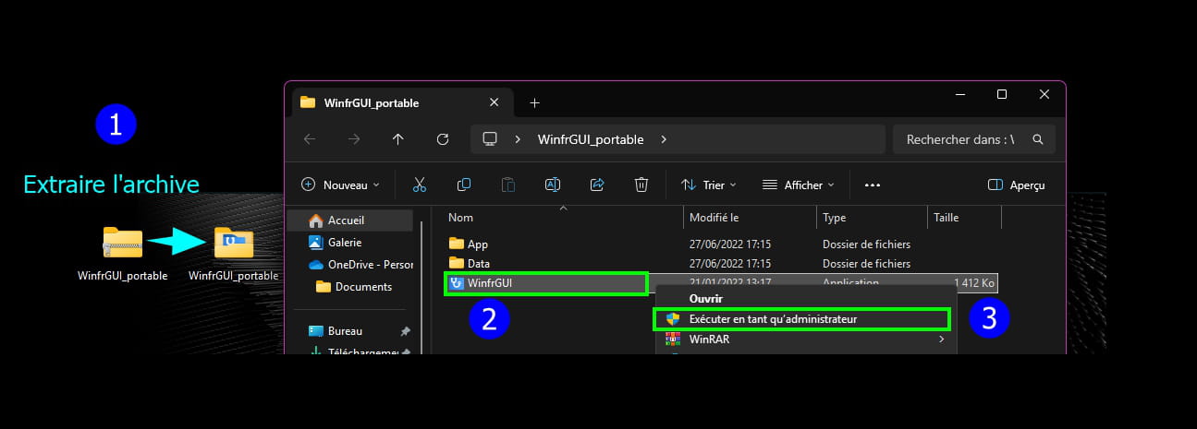Screen dimensions: 1197x429
Task: Expand the chevron after WinfrGUI_portable in address bar
Action: (x=664, y=139)
